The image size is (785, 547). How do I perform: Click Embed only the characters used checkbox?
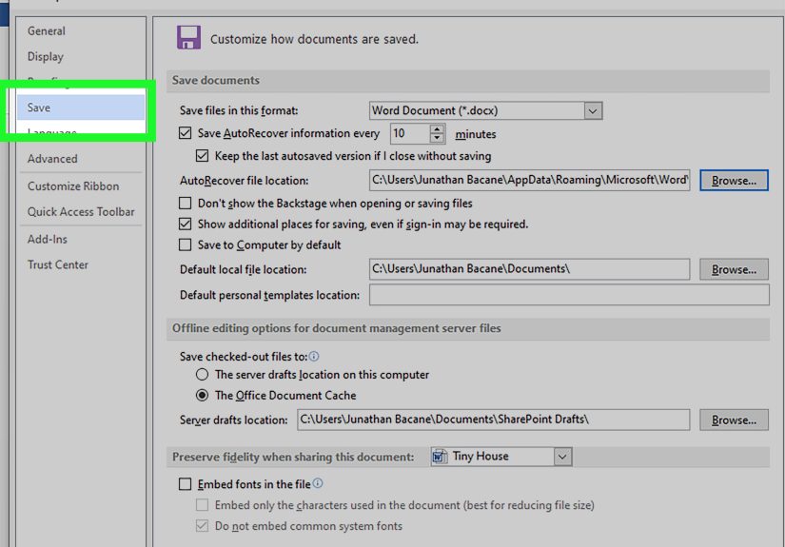pyautogui.click(x=203, y=505)
